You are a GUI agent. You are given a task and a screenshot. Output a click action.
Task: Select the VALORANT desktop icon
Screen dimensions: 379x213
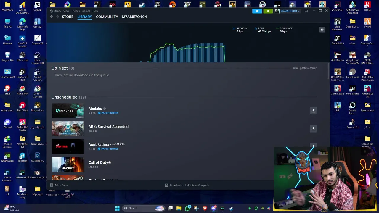338,6
